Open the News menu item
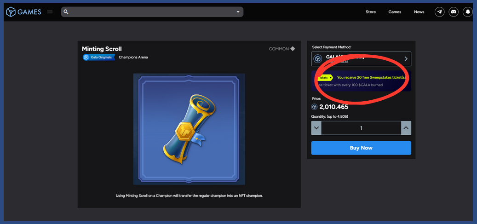 point(419,12)
